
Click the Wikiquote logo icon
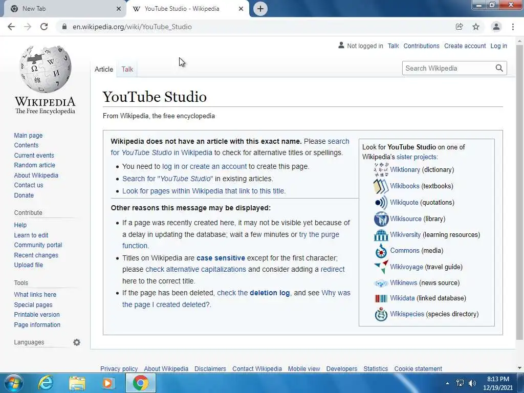point(381,203)
